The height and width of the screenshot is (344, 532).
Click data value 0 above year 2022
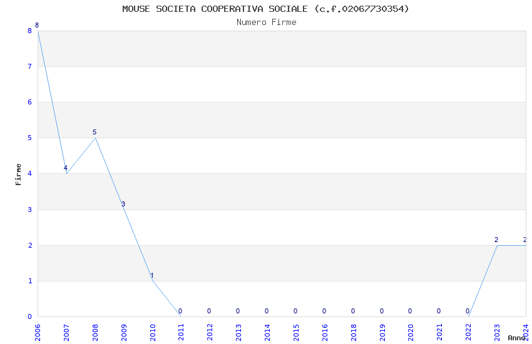click(468, 311)
